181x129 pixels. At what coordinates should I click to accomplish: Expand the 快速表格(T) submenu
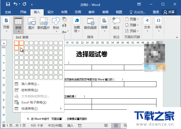[39, 109]
